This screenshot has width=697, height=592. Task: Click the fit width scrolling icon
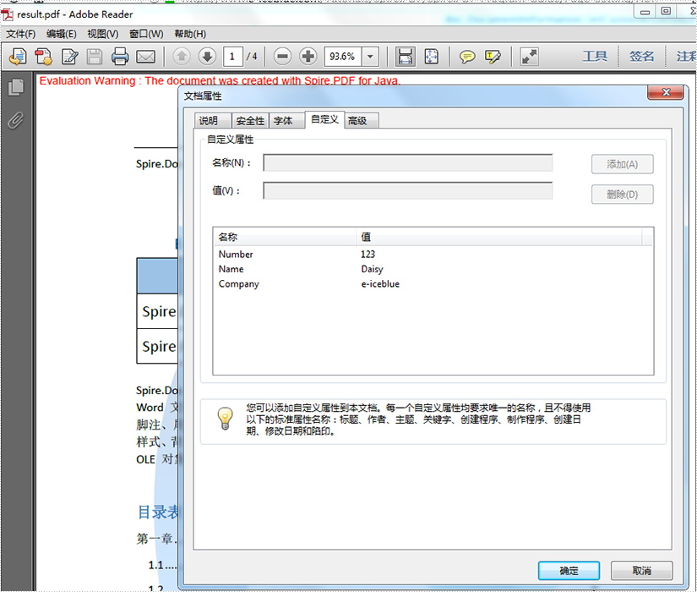coord(405,57)
